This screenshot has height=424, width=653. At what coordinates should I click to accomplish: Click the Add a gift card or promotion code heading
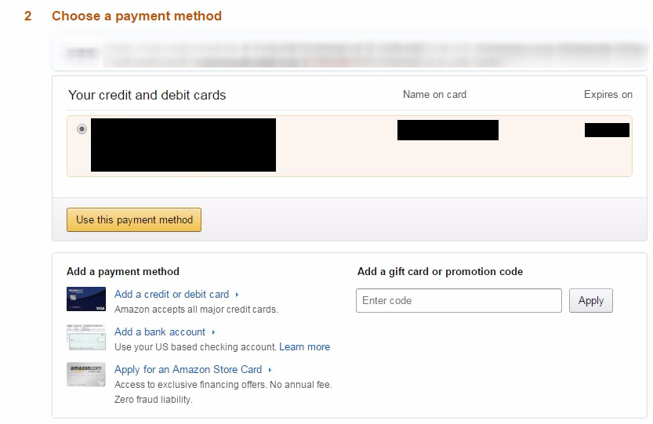[440, 272]
